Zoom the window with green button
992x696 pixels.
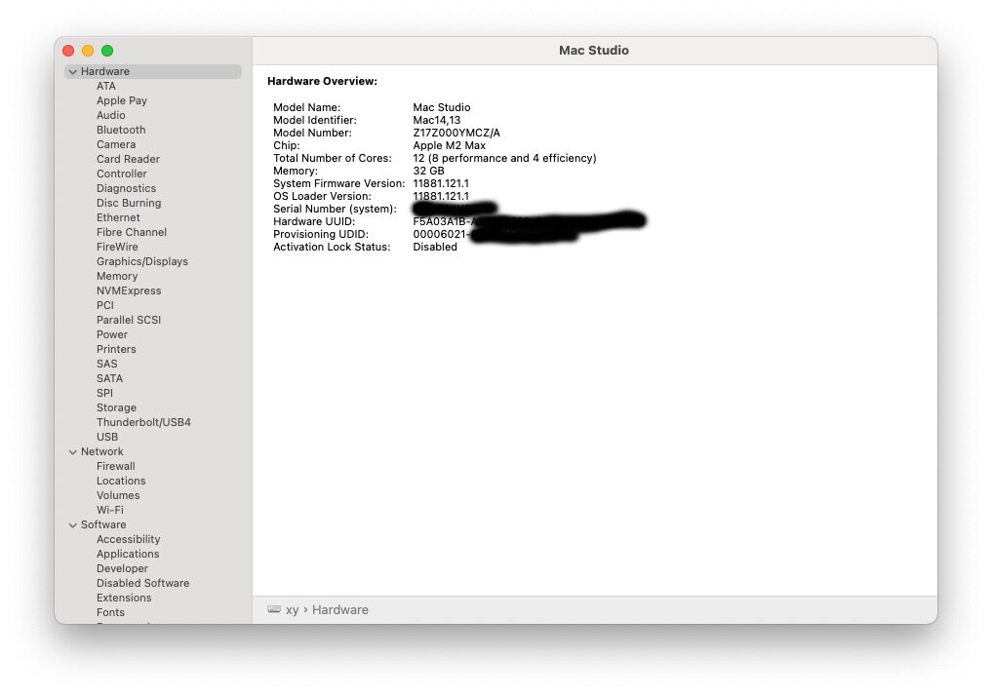[107, 51]
